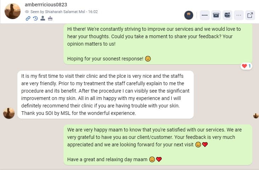Open the three dots more options menu
This screenshot has height=170, width=259.
pos(238,15)
